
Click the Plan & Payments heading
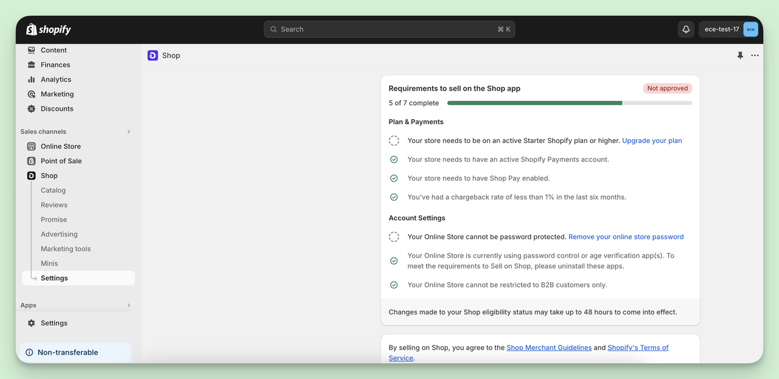pyautogui.click(x=416, y=122)
